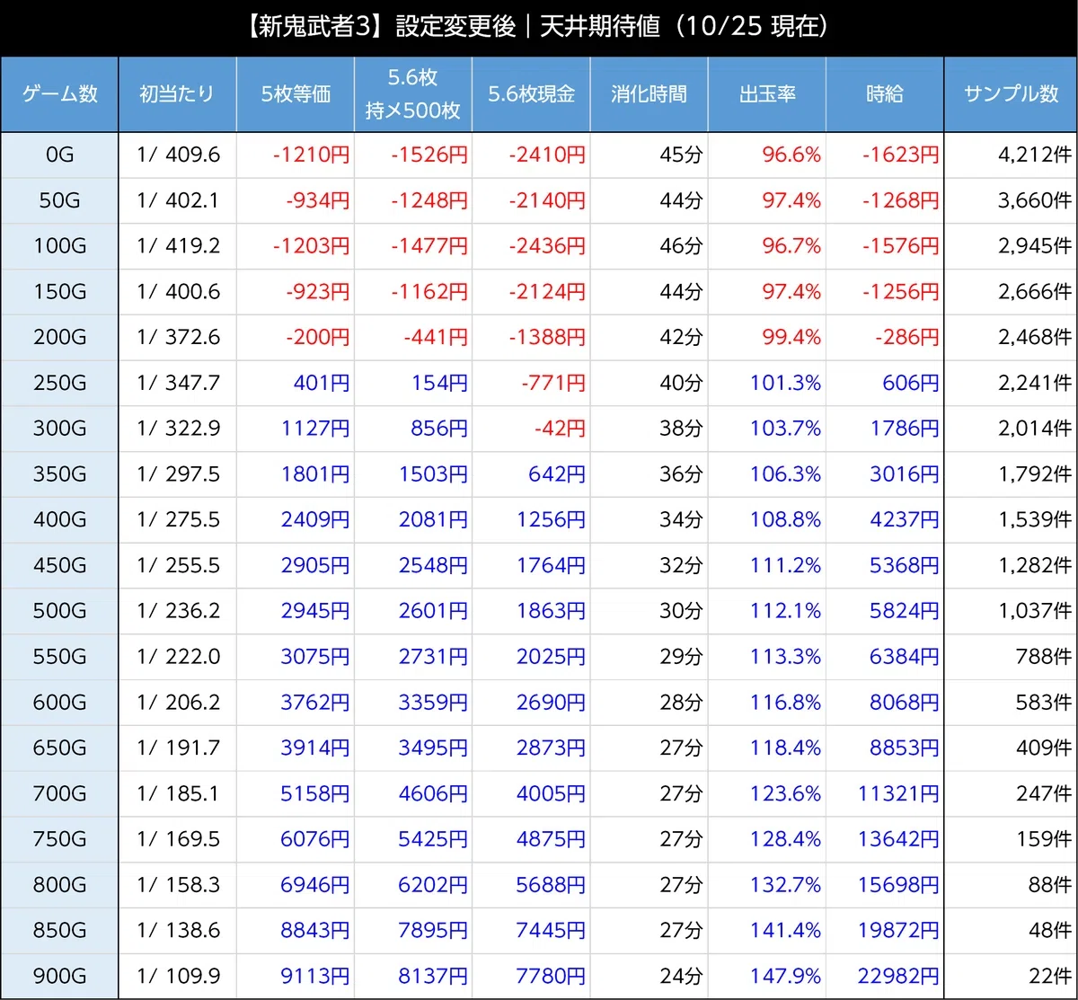The width and height of the screenshot is (1078, 1000).
Task: Select the 0G row label
Action: tap(59, 155)
